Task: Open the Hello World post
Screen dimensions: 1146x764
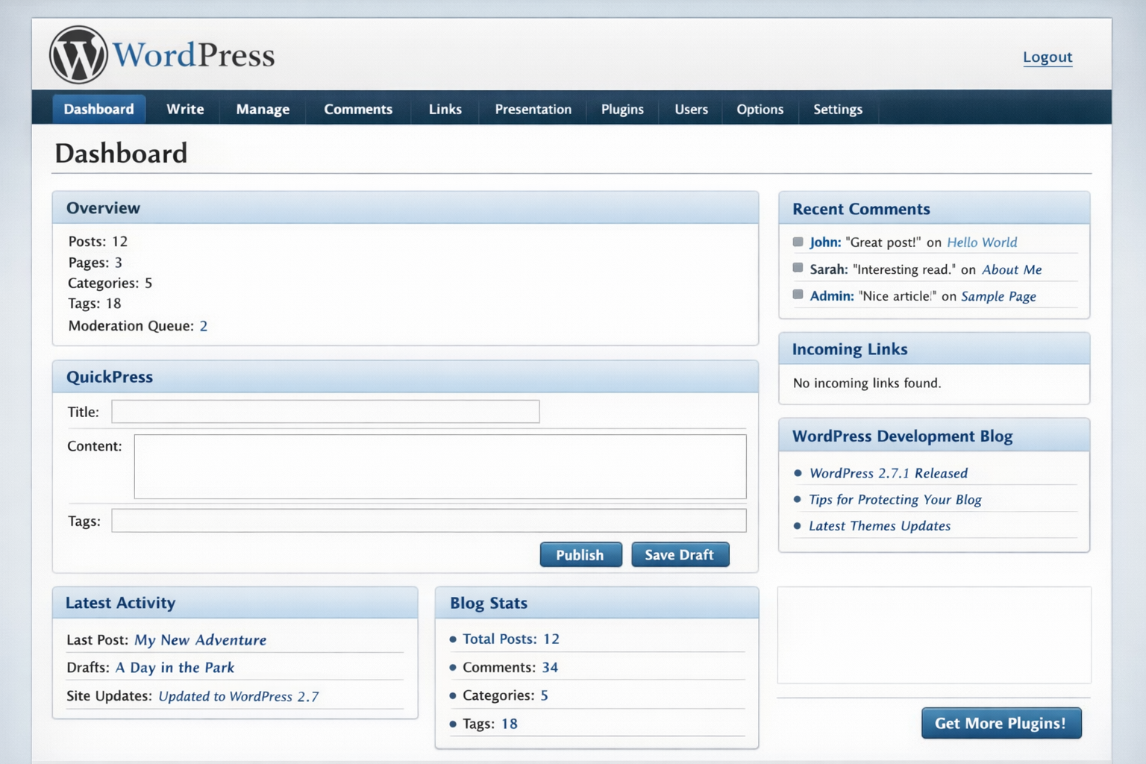Action: (981, 242)
